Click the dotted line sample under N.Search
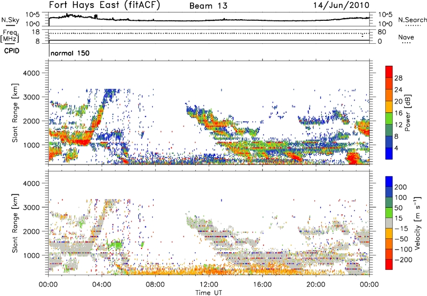427x296 pixels. click(x=413, y=25)
